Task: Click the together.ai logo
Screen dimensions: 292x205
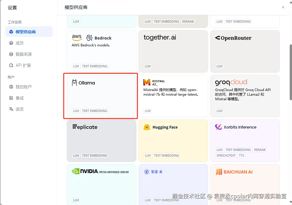Action: point(160,38)
